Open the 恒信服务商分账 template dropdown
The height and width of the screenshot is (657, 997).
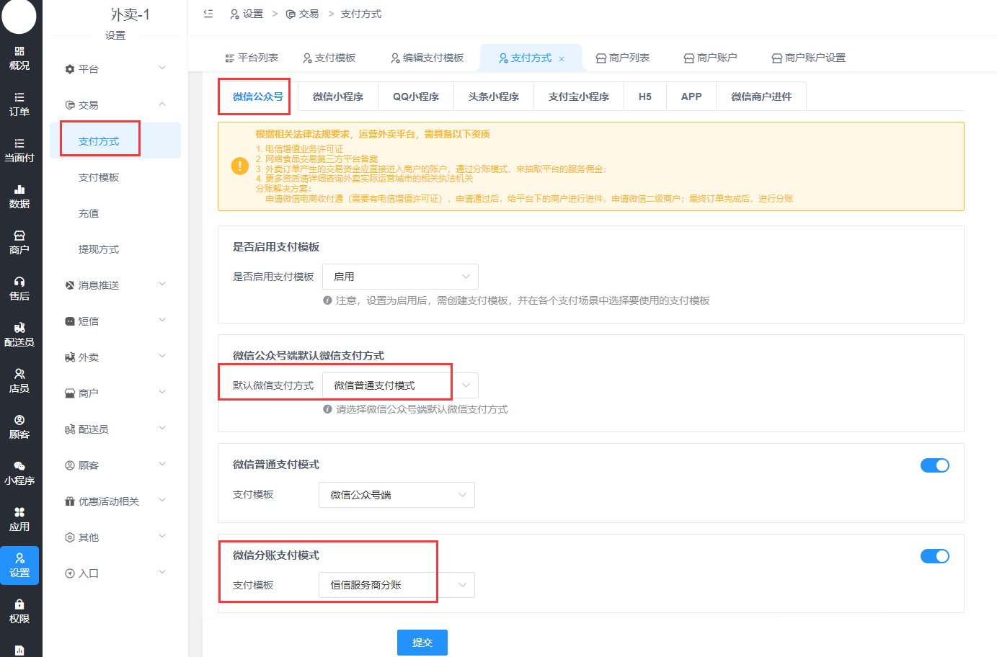coord(396,585)
